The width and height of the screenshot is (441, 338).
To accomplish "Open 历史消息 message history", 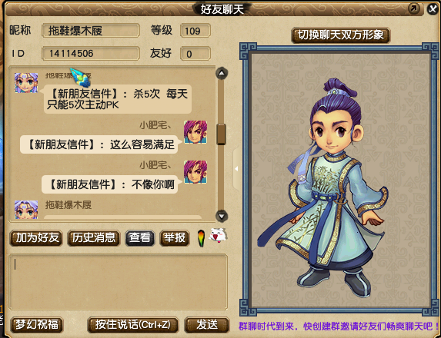I will (x=94, y=238).
